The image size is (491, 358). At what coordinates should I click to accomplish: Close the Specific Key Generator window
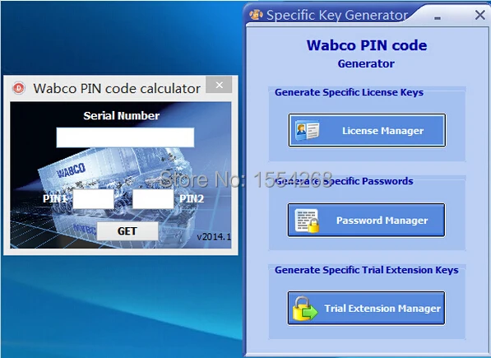479,15
